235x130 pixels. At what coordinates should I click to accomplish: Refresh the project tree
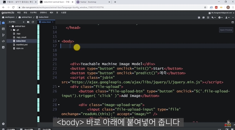(33, 22)
